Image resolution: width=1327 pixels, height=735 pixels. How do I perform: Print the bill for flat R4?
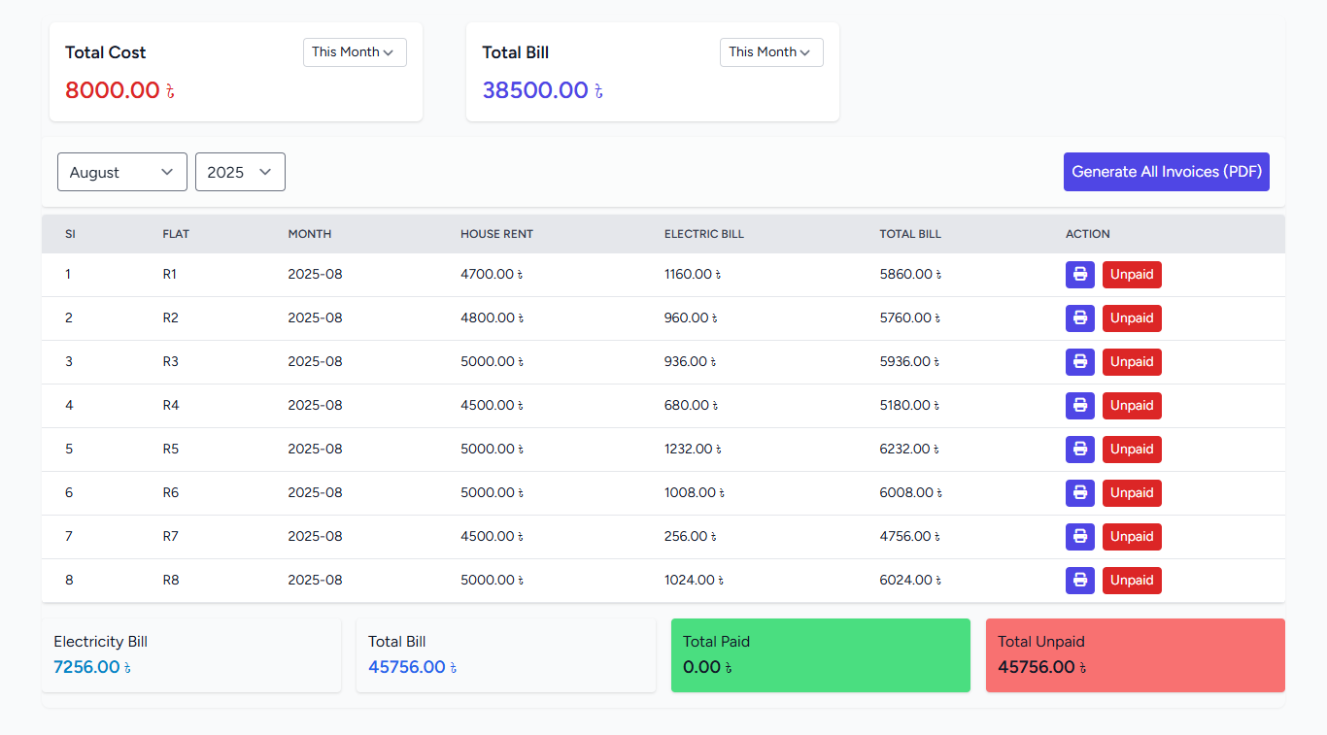pos(1079,406)
